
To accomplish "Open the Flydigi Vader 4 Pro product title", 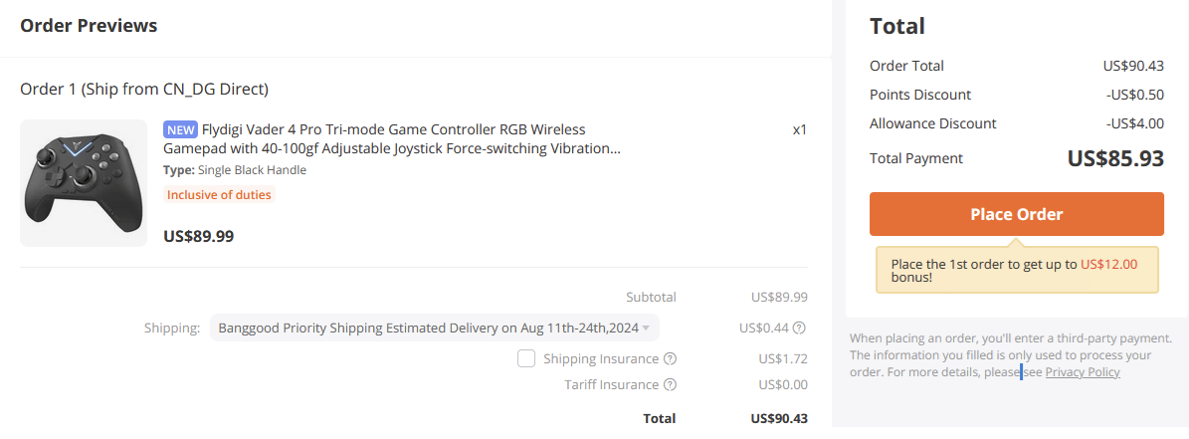I will click(x=393, y=139).
